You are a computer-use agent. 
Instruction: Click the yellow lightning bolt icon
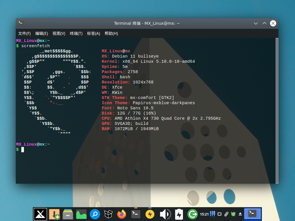click(150, 214)
